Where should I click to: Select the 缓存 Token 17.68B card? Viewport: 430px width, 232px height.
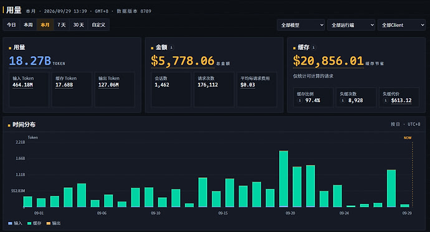point(72,89)
